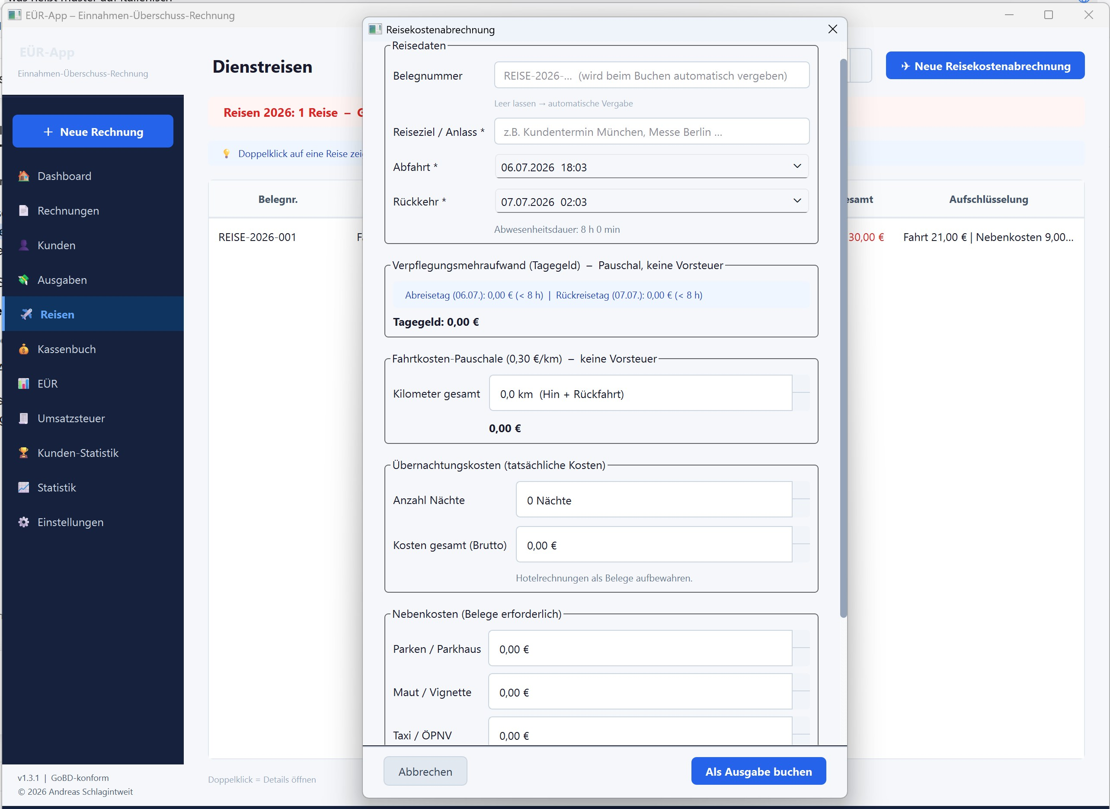Click the Kosten gesamt (Brutto) field

pos(654,545)
